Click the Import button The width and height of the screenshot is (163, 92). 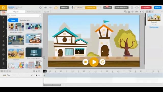coord(64,8)
